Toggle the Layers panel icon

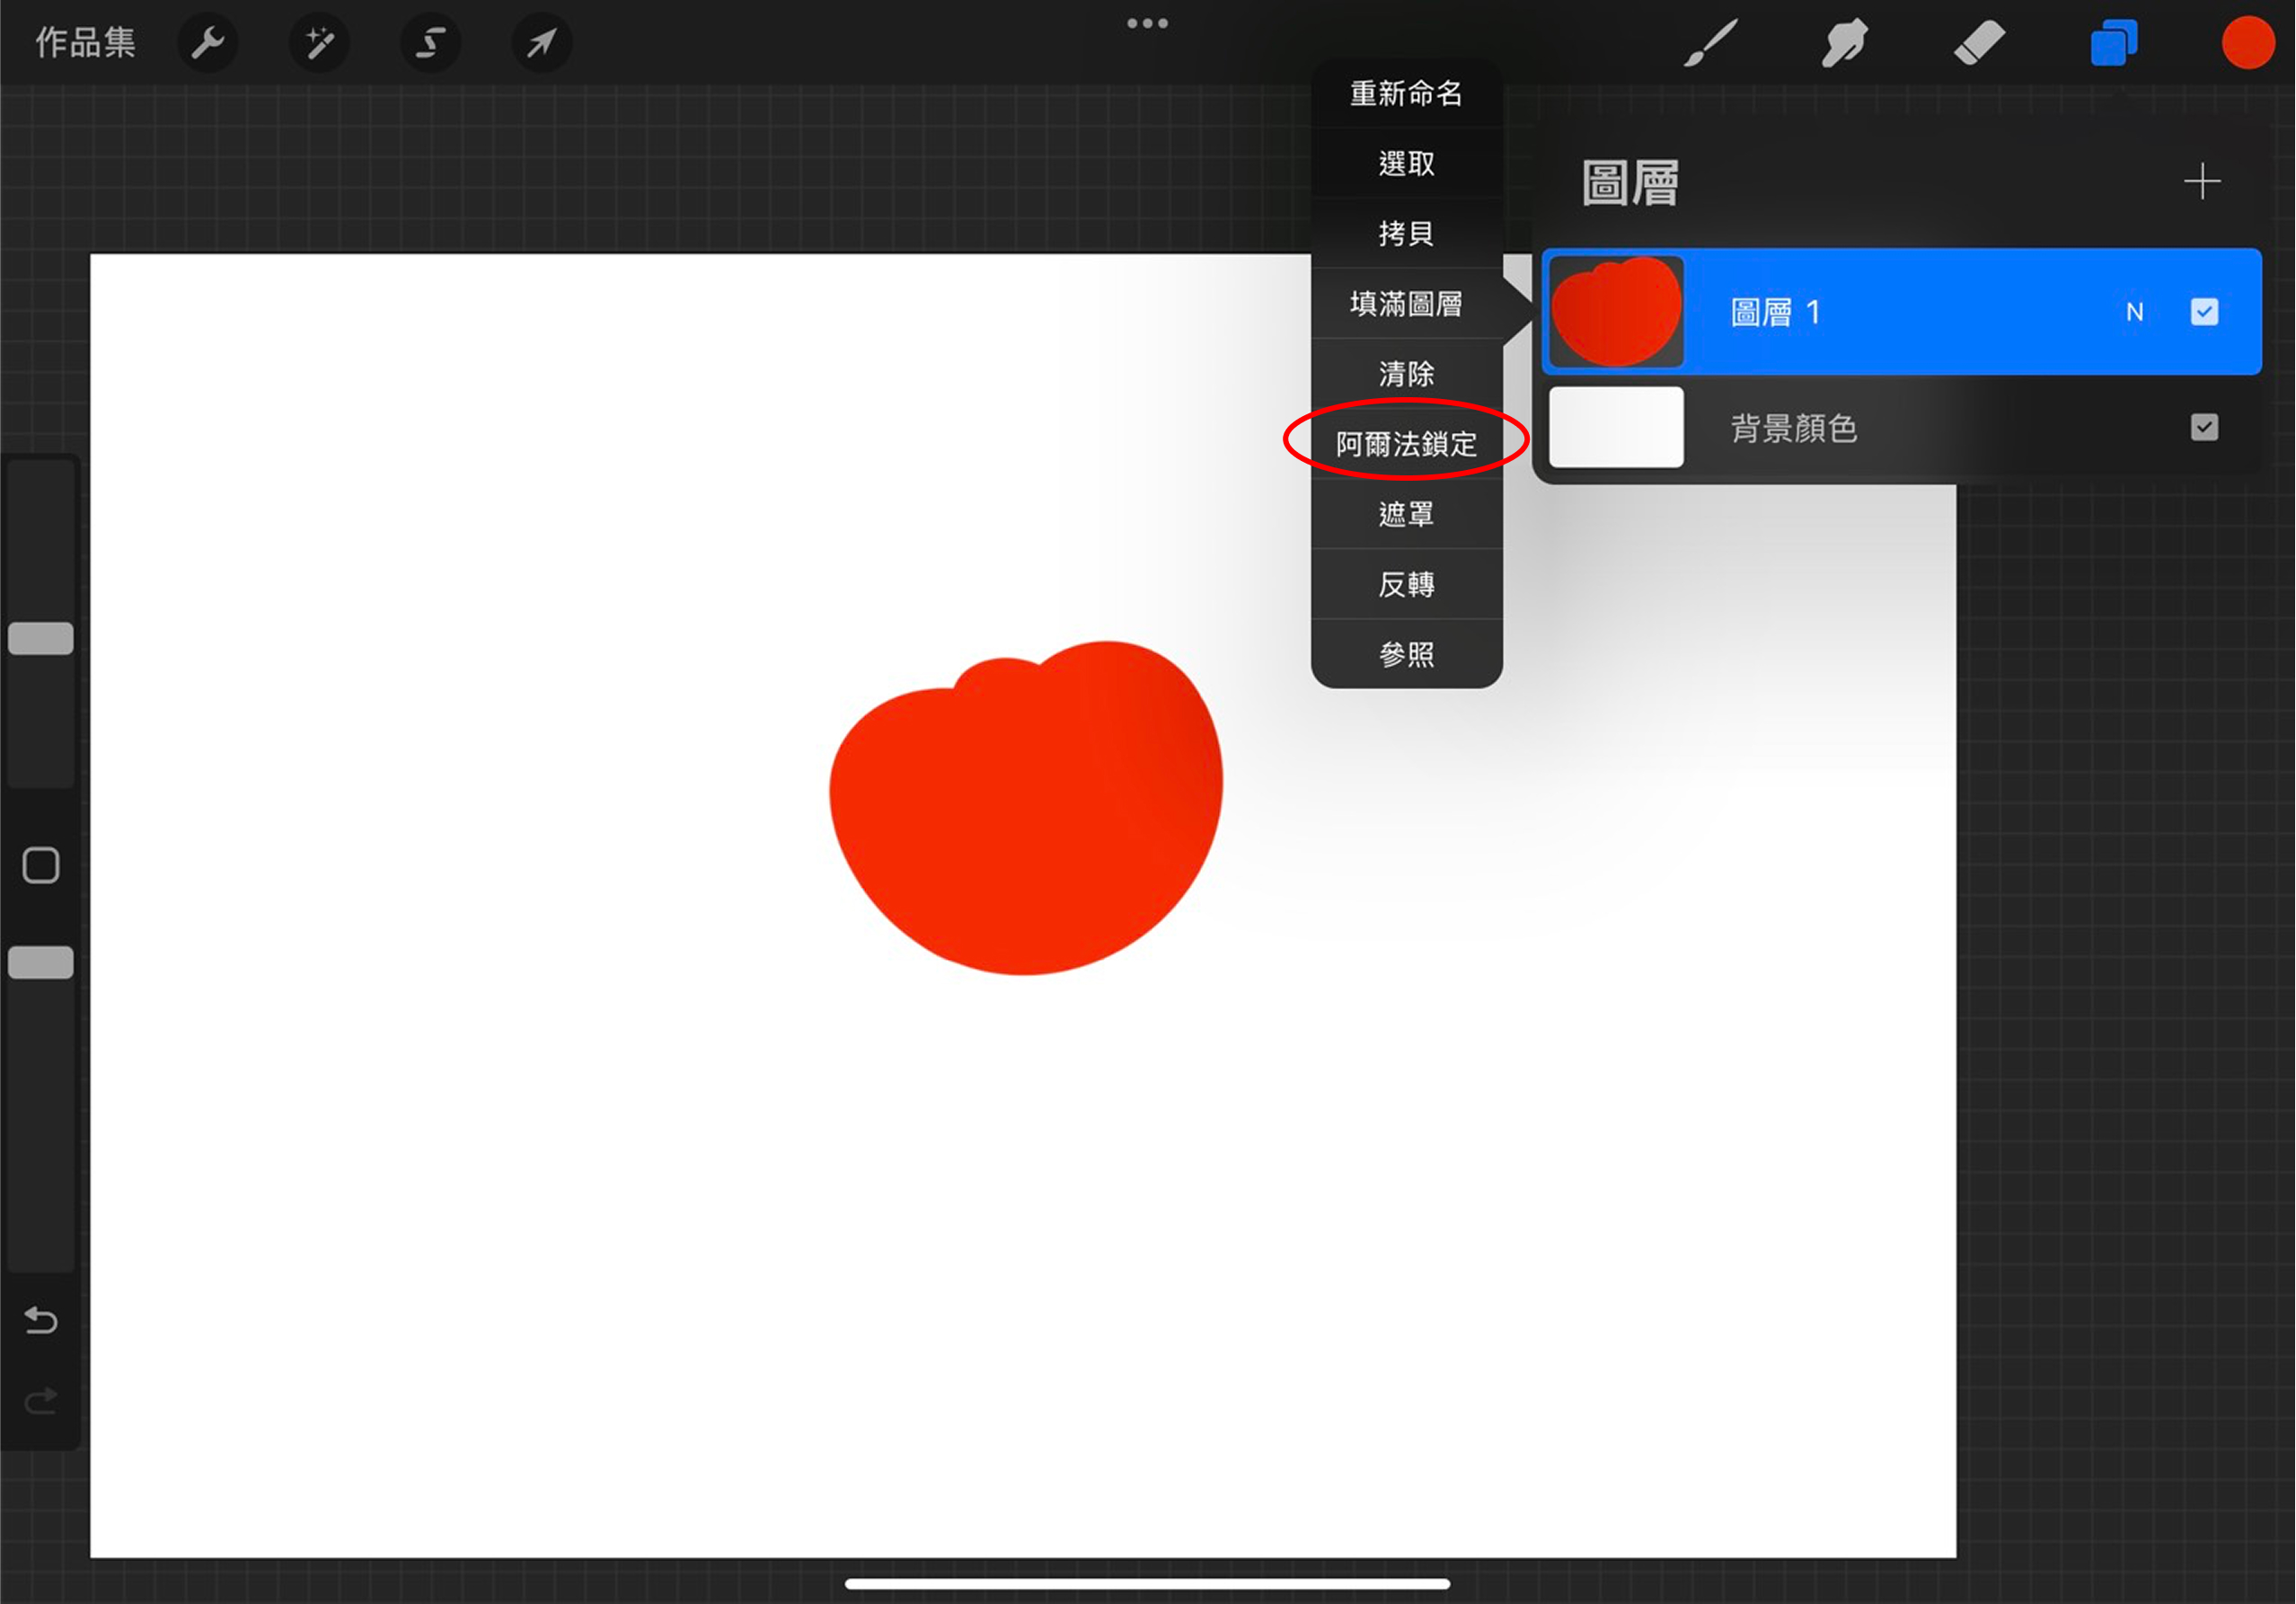pos(2113,43)
